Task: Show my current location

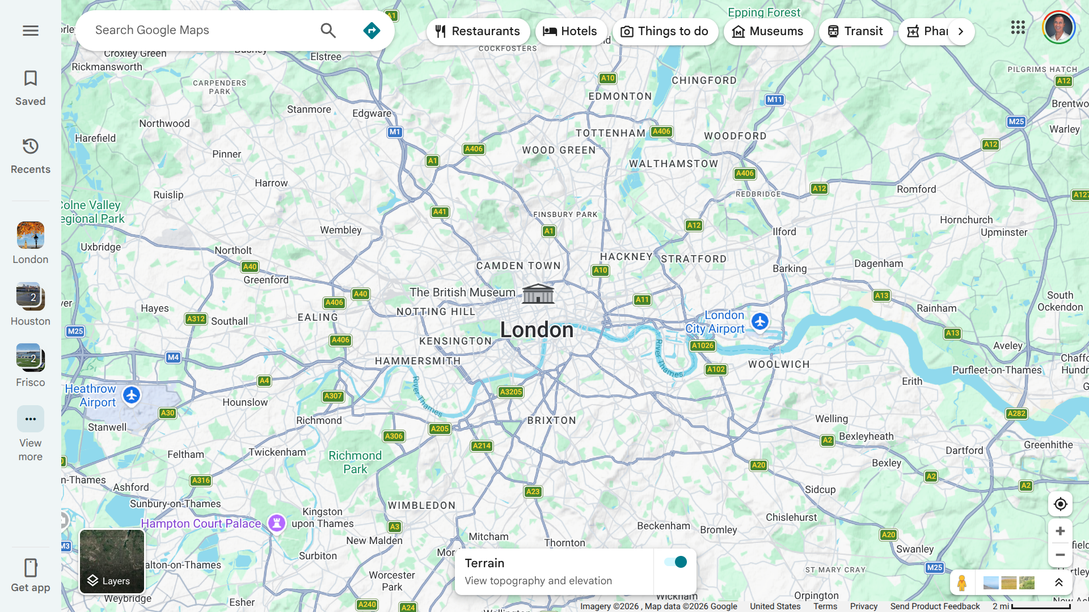Action: (1060, 504)
